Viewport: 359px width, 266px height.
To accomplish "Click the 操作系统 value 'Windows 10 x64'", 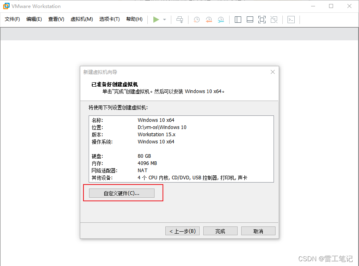I will 156,142.
